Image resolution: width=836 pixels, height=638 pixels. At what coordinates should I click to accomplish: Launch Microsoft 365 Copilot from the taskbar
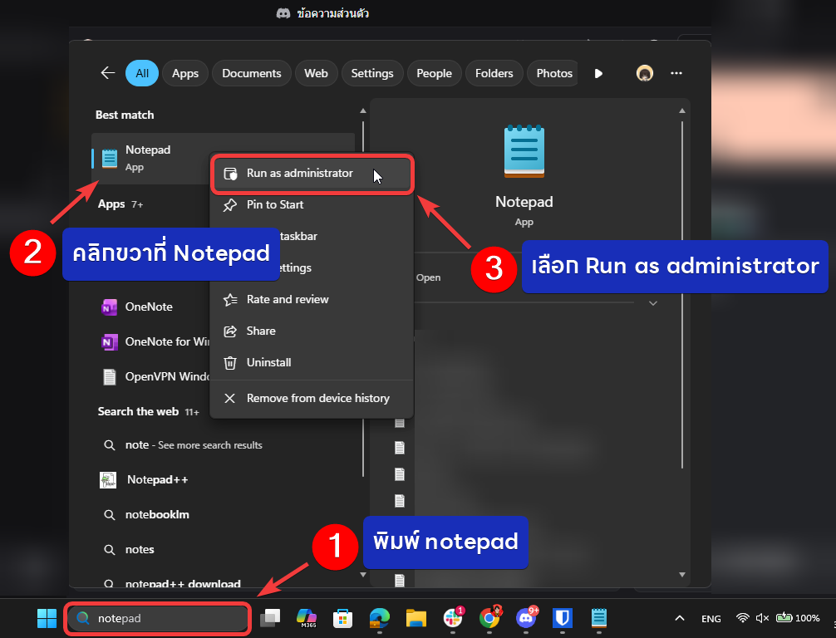pyautogui.click(x=307, y=618)
